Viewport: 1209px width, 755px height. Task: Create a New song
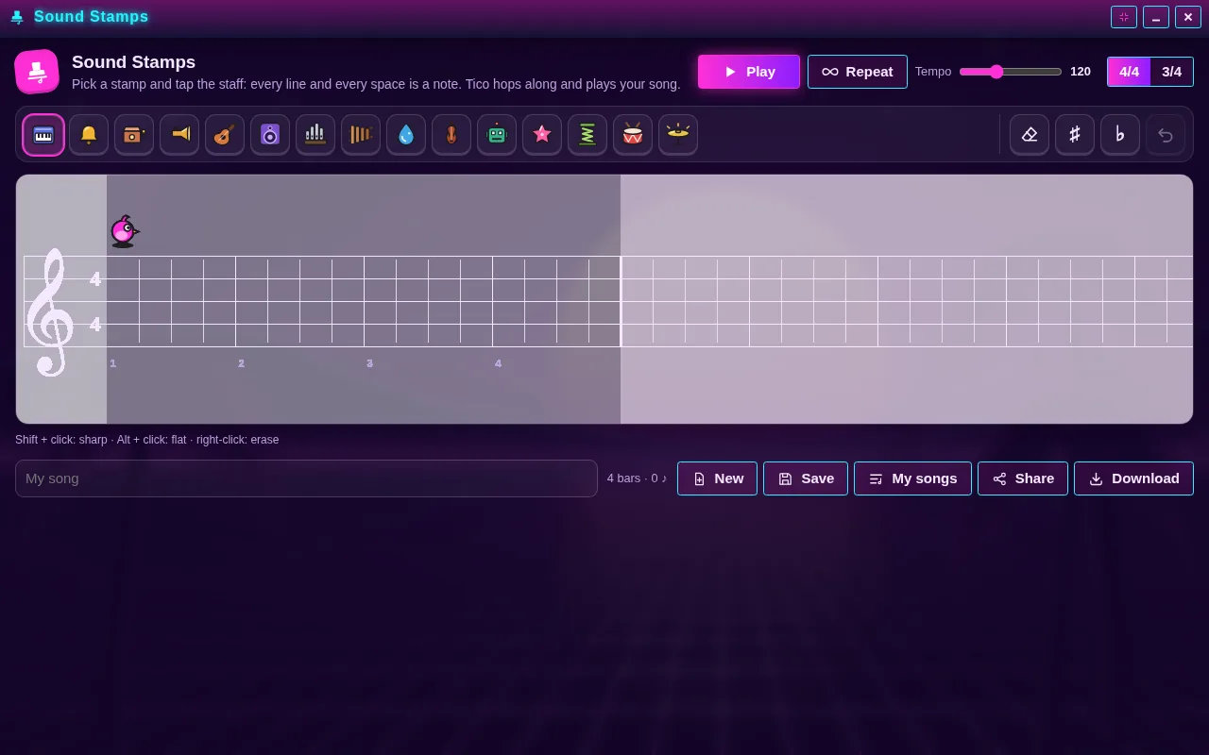click(x=717, y=478)
